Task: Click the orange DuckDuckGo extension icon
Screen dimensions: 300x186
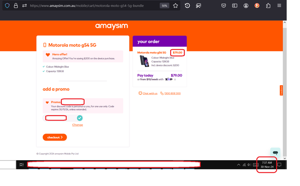Action: pyautogui.click(x=257, y=6)
